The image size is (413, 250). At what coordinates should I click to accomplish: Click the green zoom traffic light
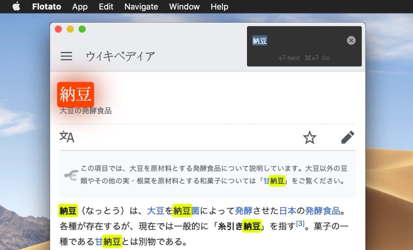pyautogui.click(x=82, y=29)
